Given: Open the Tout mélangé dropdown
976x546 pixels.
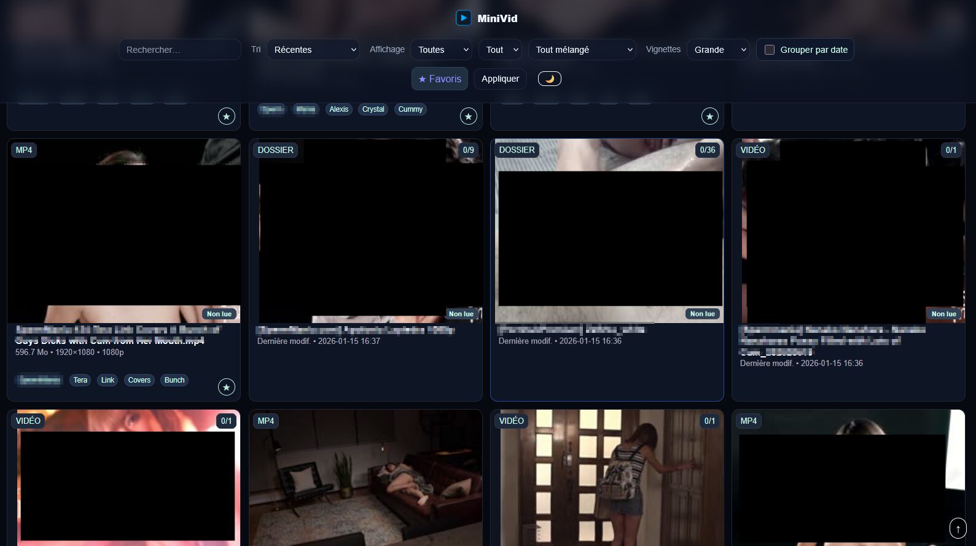Looking at the screenshot, I should [x=582, y=50].
